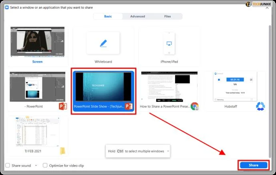
Task: Click the Hubstaff logo icon
Action: (260, 106)
